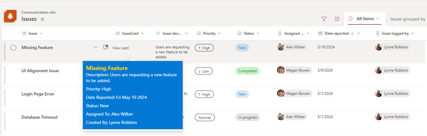Image resolution: width=427 pixels, height=136 pixels.
Task: Click the Assigned column person icon
Action: click(280, 33)
